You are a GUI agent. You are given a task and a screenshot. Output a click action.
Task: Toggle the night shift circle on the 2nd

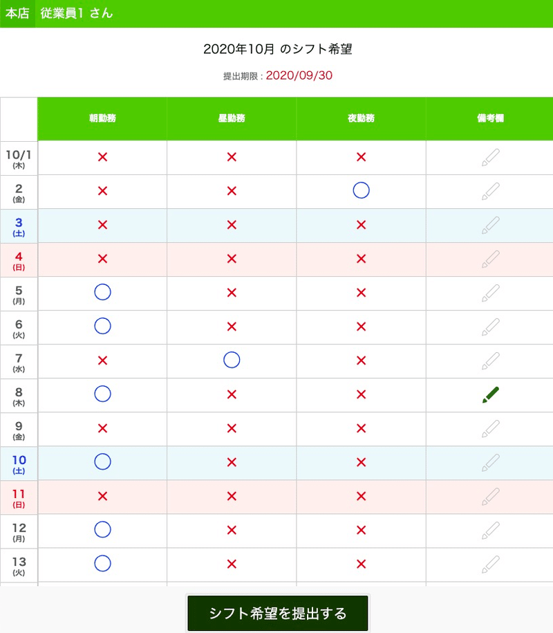[x=361, y=191]
